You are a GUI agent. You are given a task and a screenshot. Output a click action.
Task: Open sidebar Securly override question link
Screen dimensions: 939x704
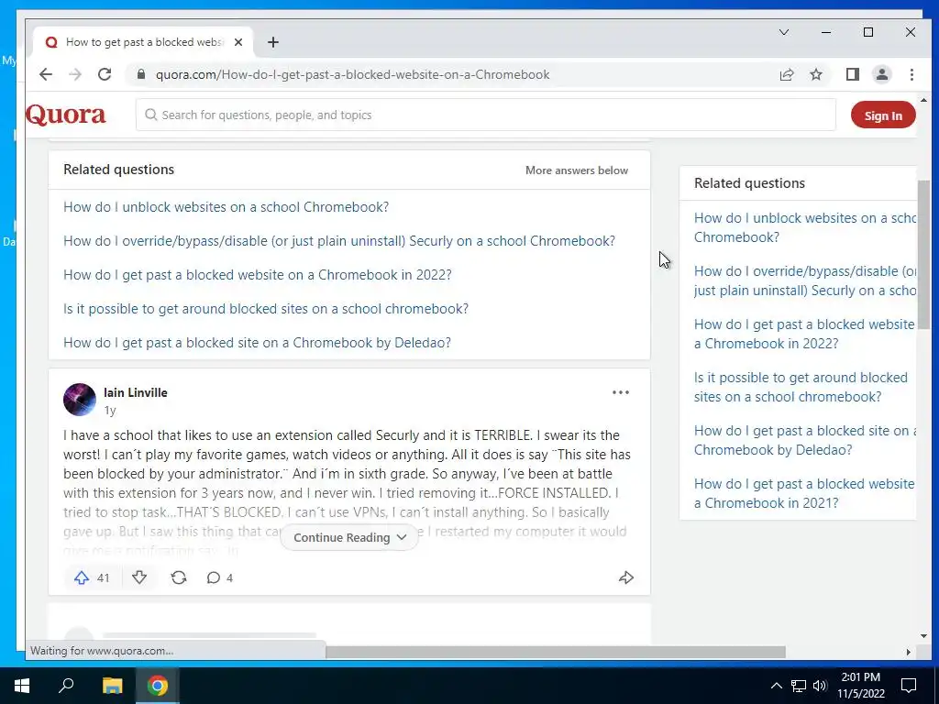point(805,280)
